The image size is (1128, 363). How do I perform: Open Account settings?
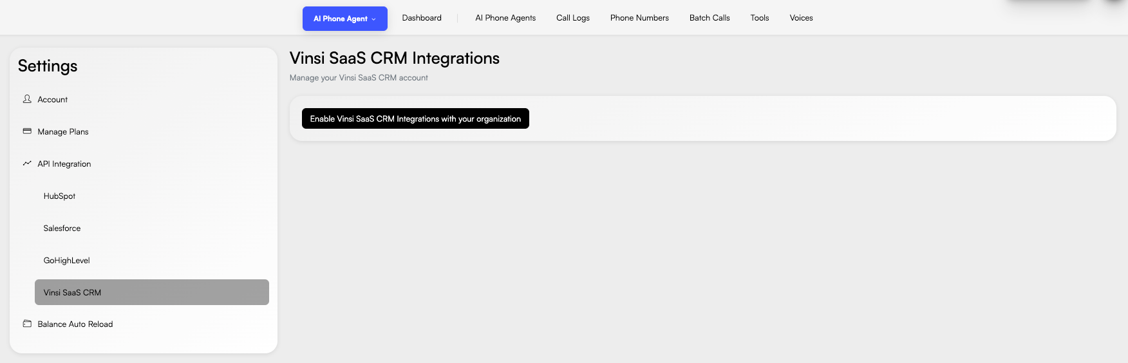tap(52, 100)
